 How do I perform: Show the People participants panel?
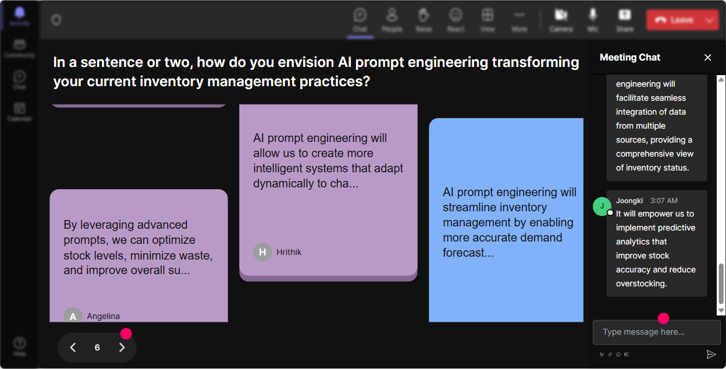392,20
